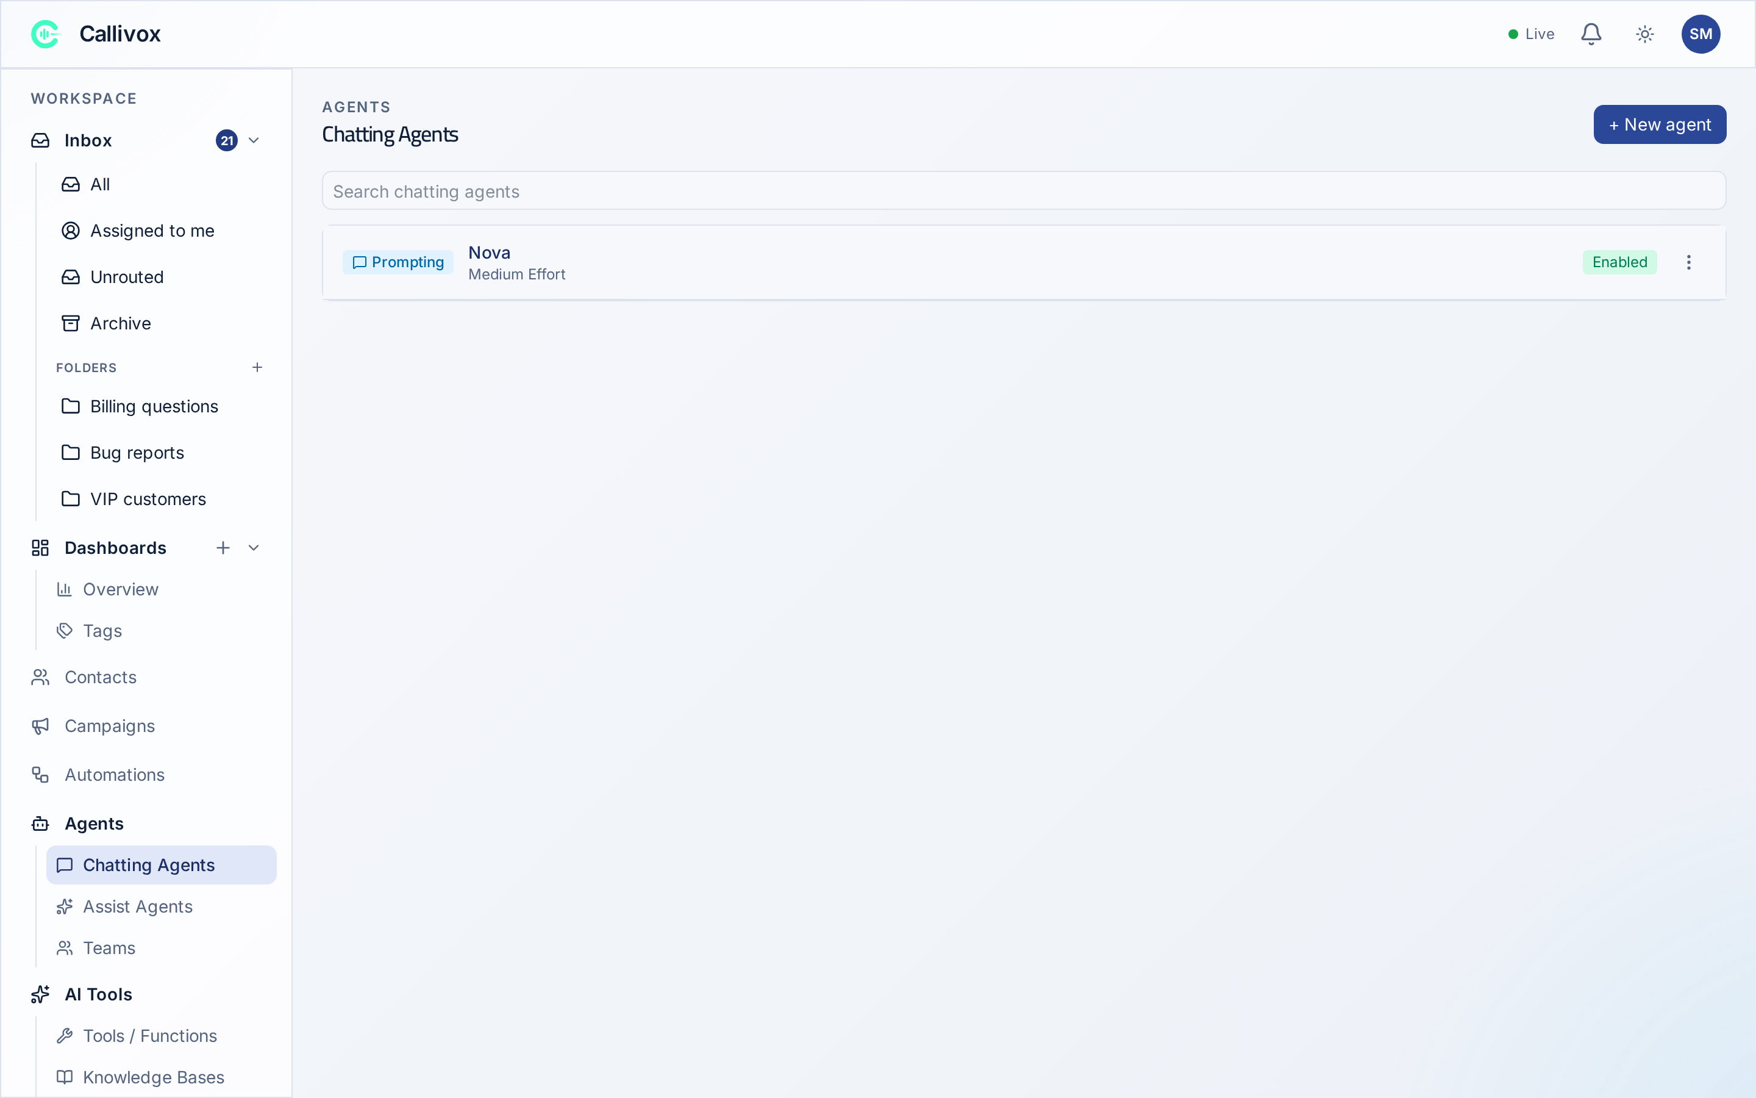Open Knowledge Bases page

coord(161,1077)
